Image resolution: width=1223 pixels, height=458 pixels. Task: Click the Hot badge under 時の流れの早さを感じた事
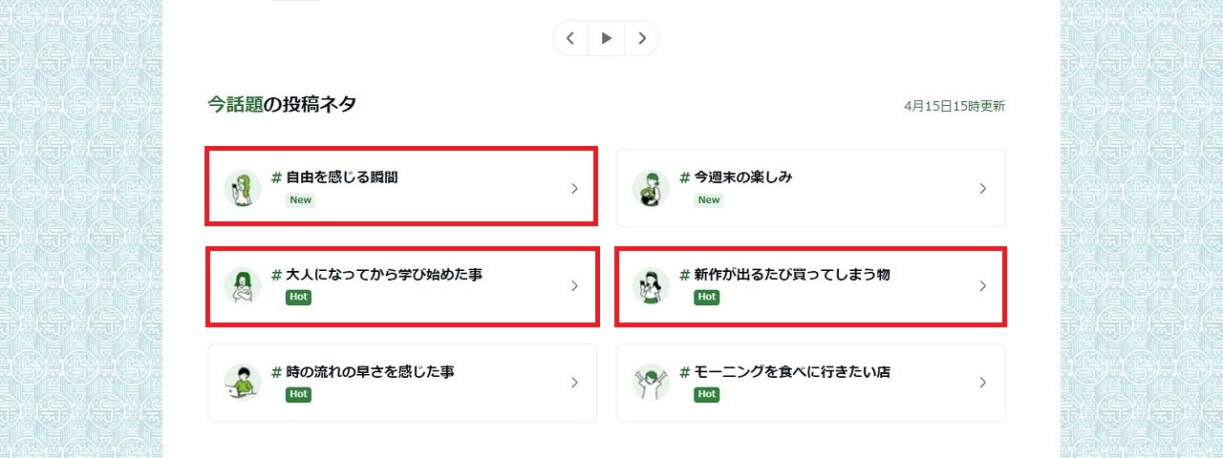(x=298, y=395)
